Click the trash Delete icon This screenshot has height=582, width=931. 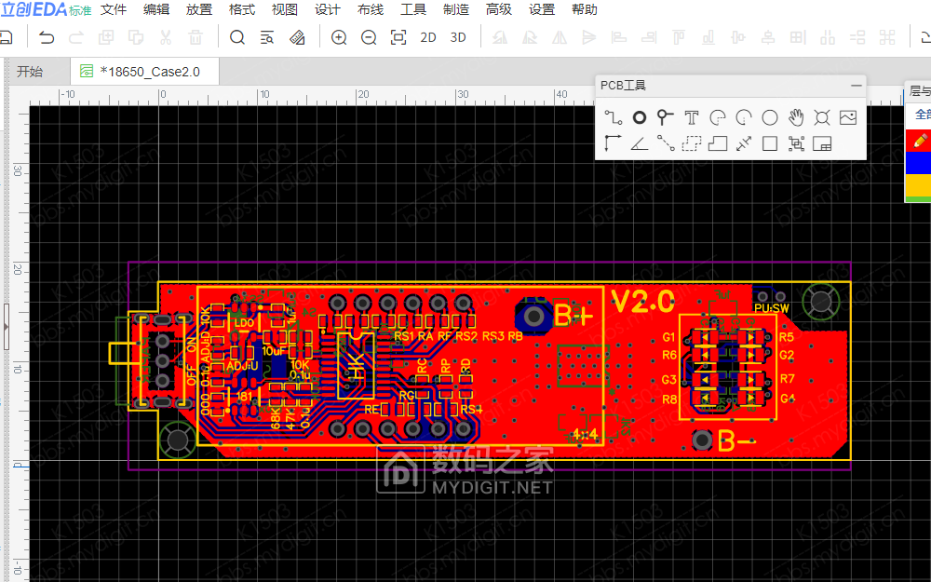(196, 37)
